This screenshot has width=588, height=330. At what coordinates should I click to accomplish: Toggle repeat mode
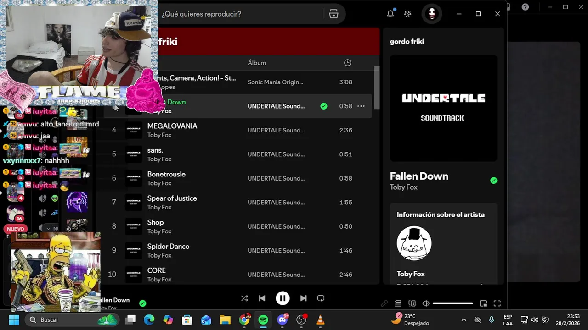[321, 298]
